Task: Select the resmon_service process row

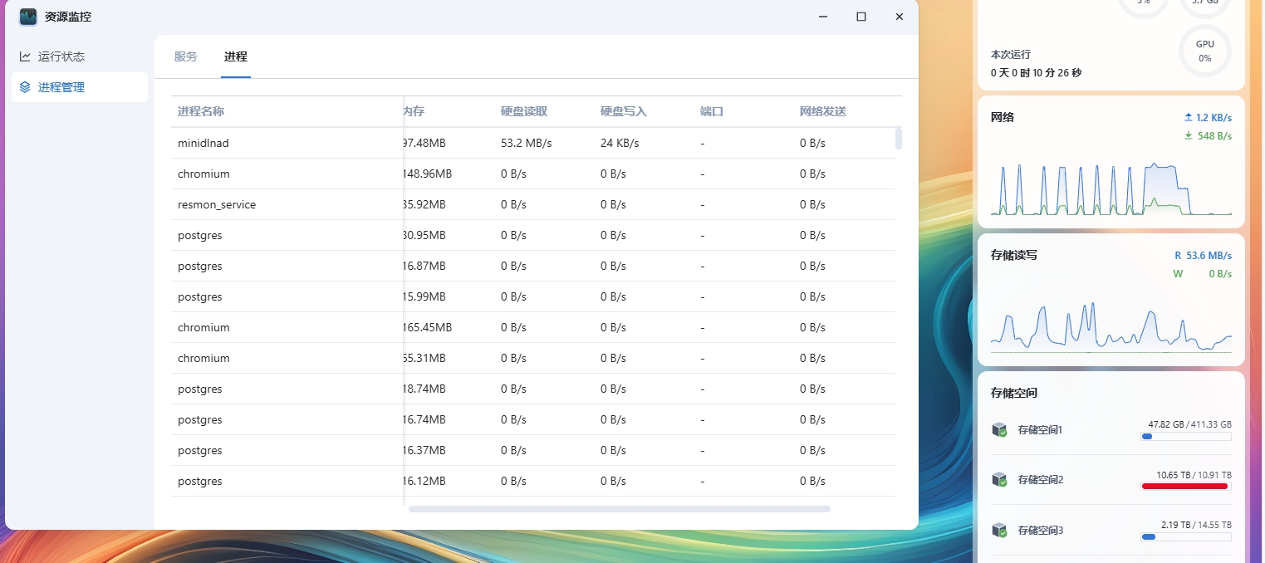Action: (217, 204)
